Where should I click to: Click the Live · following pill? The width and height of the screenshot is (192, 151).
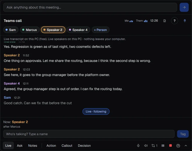click(96, 111)
